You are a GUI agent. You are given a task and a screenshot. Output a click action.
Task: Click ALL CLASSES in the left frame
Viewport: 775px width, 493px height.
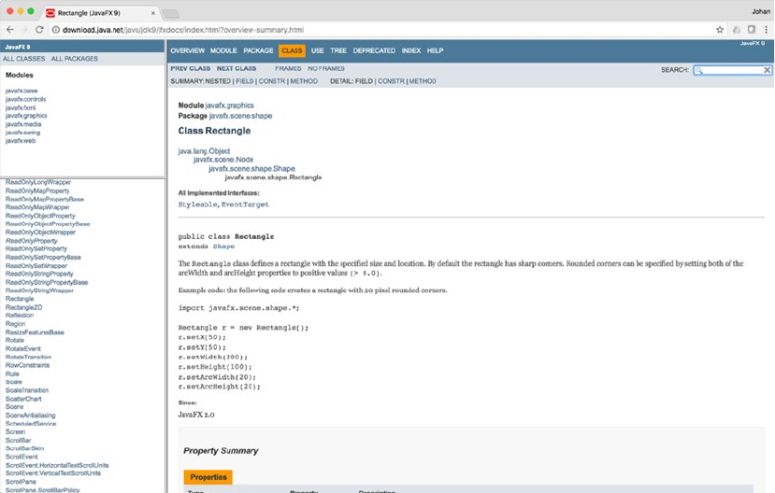click(23, 58)
